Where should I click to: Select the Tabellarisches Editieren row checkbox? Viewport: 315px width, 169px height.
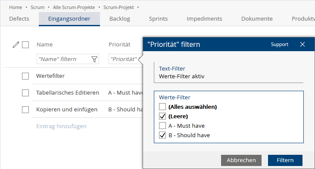pos(25,93)
